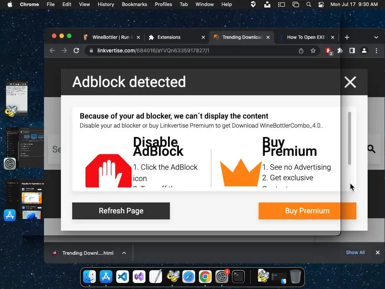Open the Window menu

[205, 4]
